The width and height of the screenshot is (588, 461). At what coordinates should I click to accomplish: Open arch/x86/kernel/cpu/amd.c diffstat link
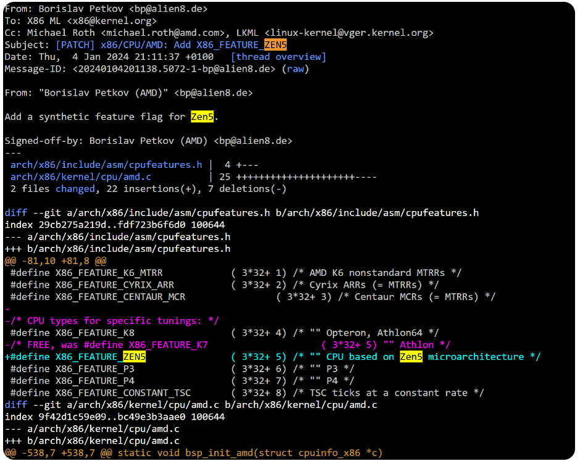[x=81, y=177]
